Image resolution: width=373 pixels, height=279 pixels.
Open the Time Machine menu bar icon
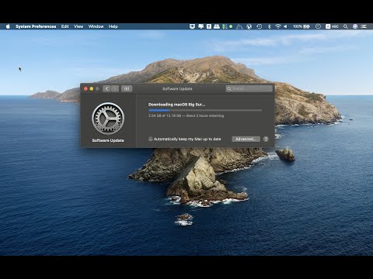pyautogui.click(x=260, y=26)
